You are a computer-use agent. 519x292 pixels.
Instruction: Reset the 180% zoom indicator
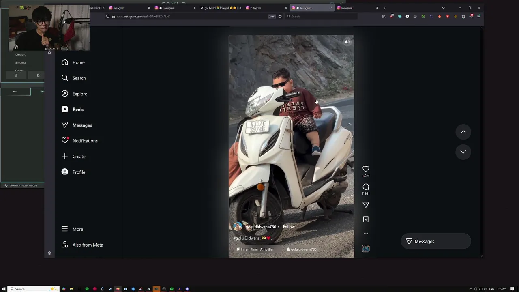pos(272,17)
